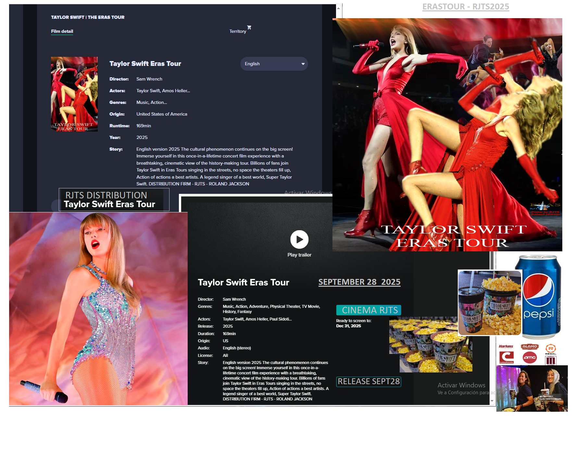Screen dimensions: 574x452
Task: Click the SEPTEMBER 28 2025 link
Action: [x=359, y=282]
